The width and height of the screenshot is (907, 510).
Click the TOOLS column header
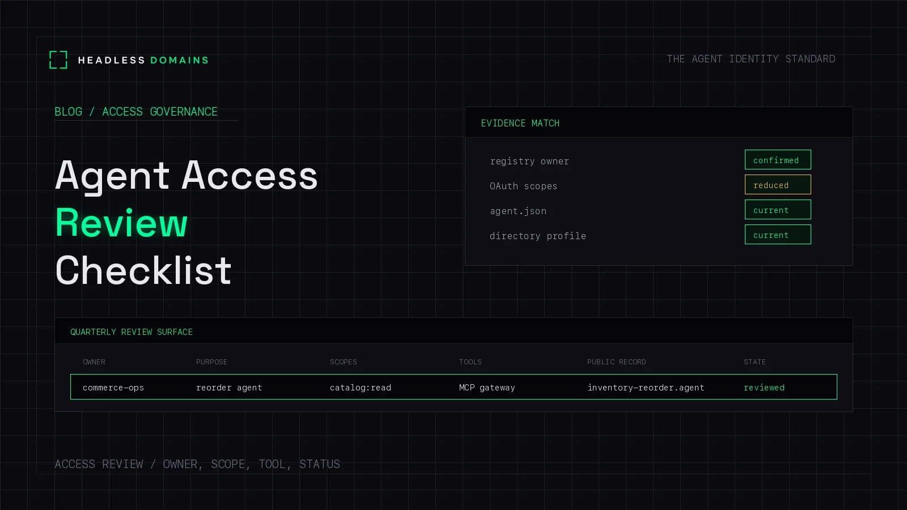tap(470, 362)
